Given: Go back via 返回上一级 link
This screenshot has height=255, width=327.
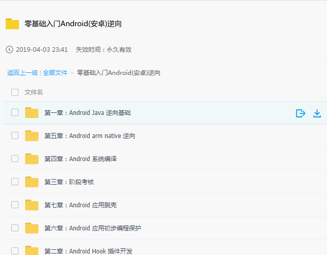Looking at the screenshot, I should pos(23,73).
